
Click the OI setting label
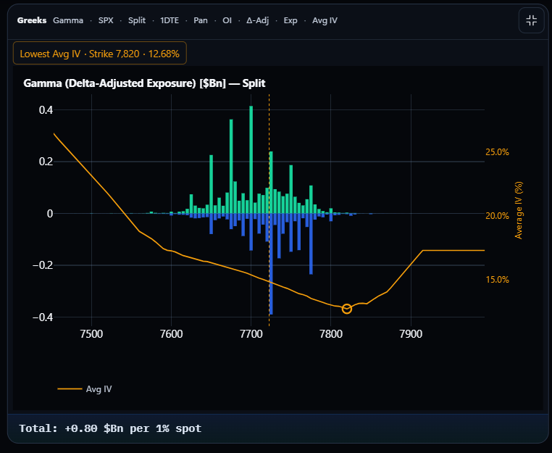pyautogui.click(x=227, y=20)
